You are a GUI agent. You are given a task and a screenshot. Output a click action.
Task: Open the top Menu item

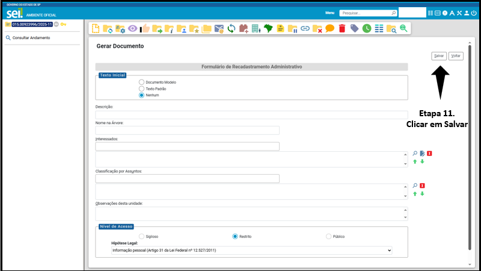pos(329,13)
